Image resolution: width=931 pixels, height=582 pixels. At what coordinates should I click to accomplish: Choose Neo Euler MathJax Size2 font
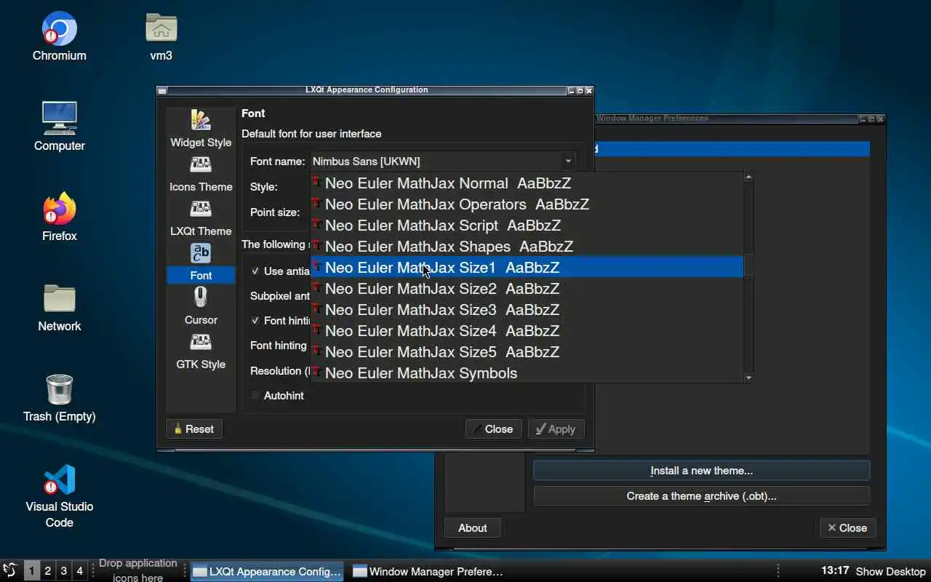click(527, 289)
